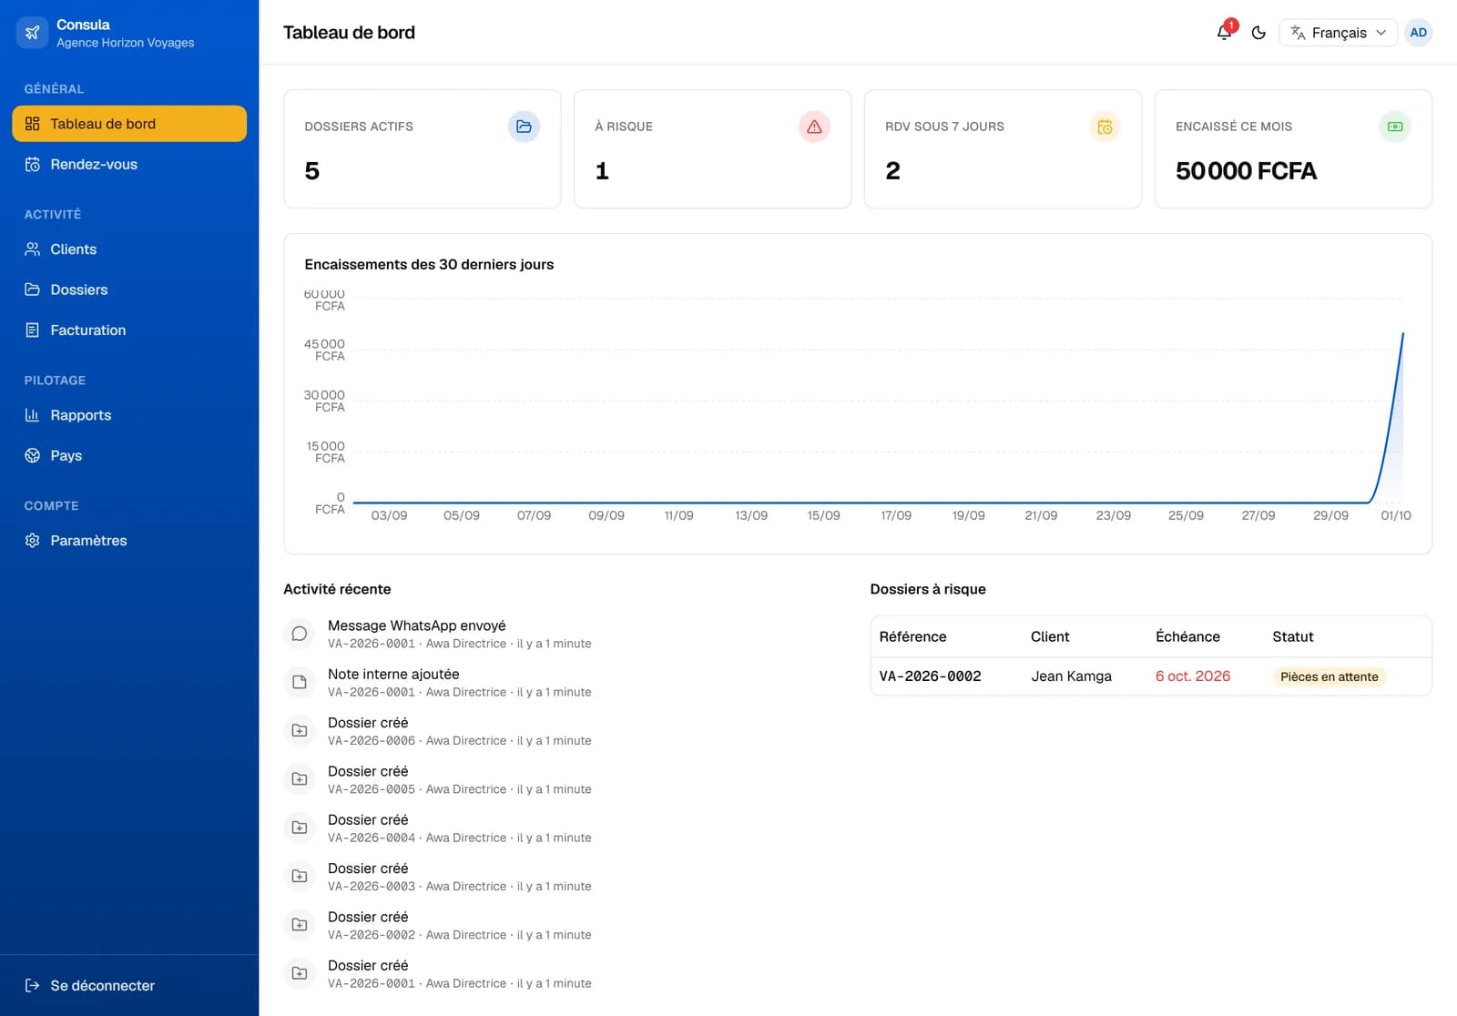The width and height of the screenshot is (1457, 1016).
Task: Click the Encaissé ce mois banknote icon
Action: coord(1395,127)
